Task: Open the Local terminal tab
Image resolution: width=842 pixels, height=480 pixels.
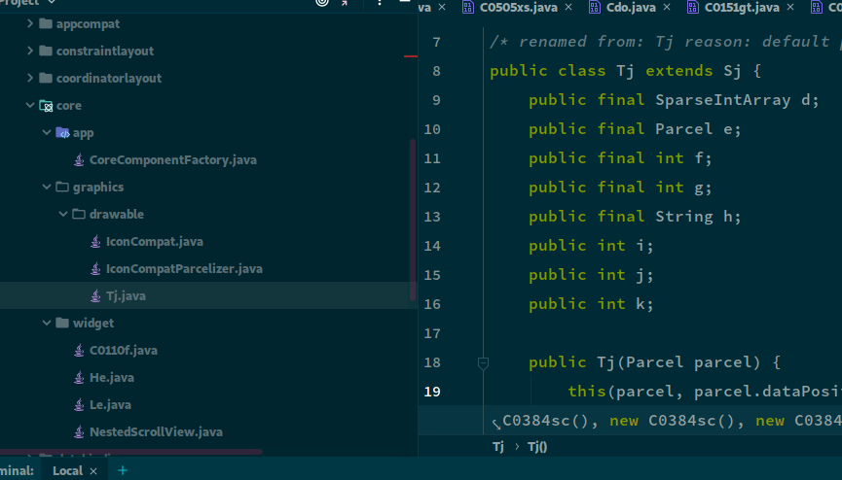Action: coord(68,470)
